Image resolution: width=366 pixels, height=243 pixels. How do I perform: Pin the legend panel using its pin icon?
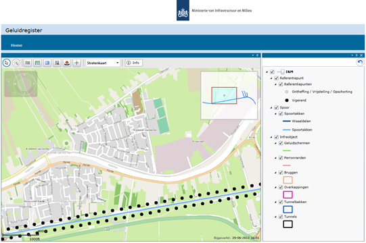[357, 55]
